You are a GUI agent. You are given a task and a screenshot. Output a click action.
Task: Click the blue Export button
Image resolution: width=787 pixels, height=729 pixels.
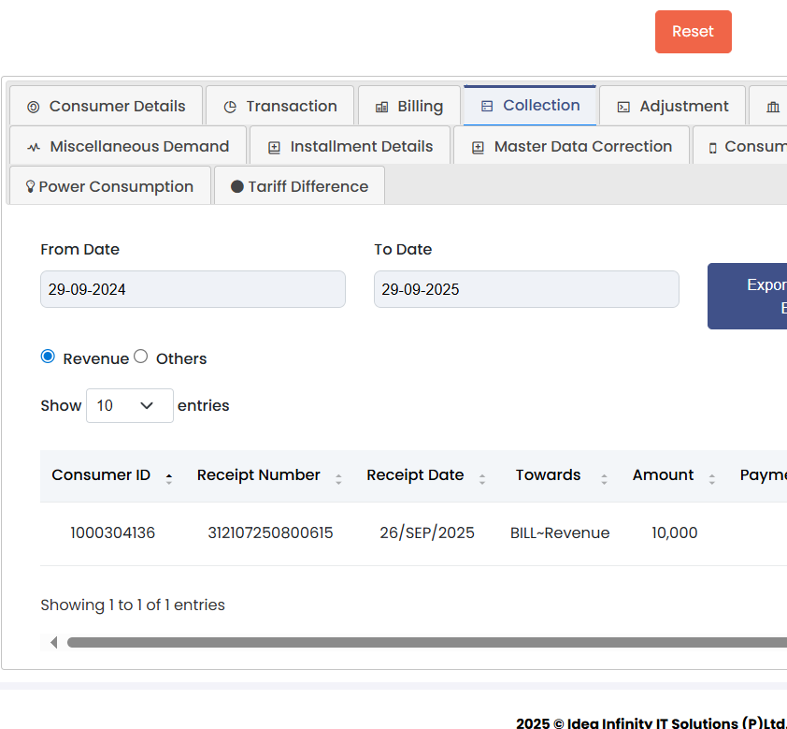[x=748, y=296]
